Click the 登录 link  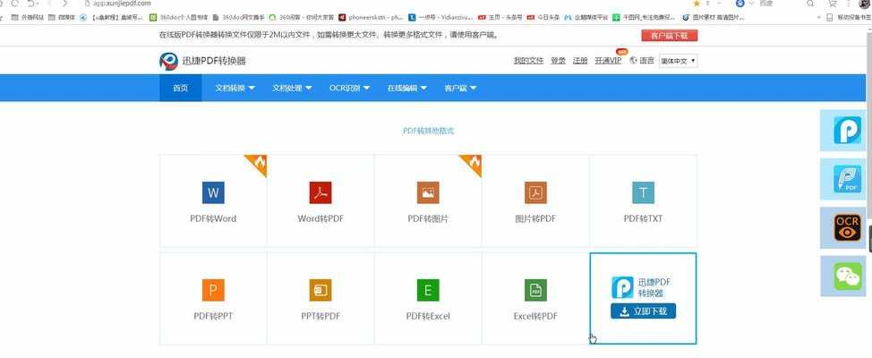[x=559, y=61]
